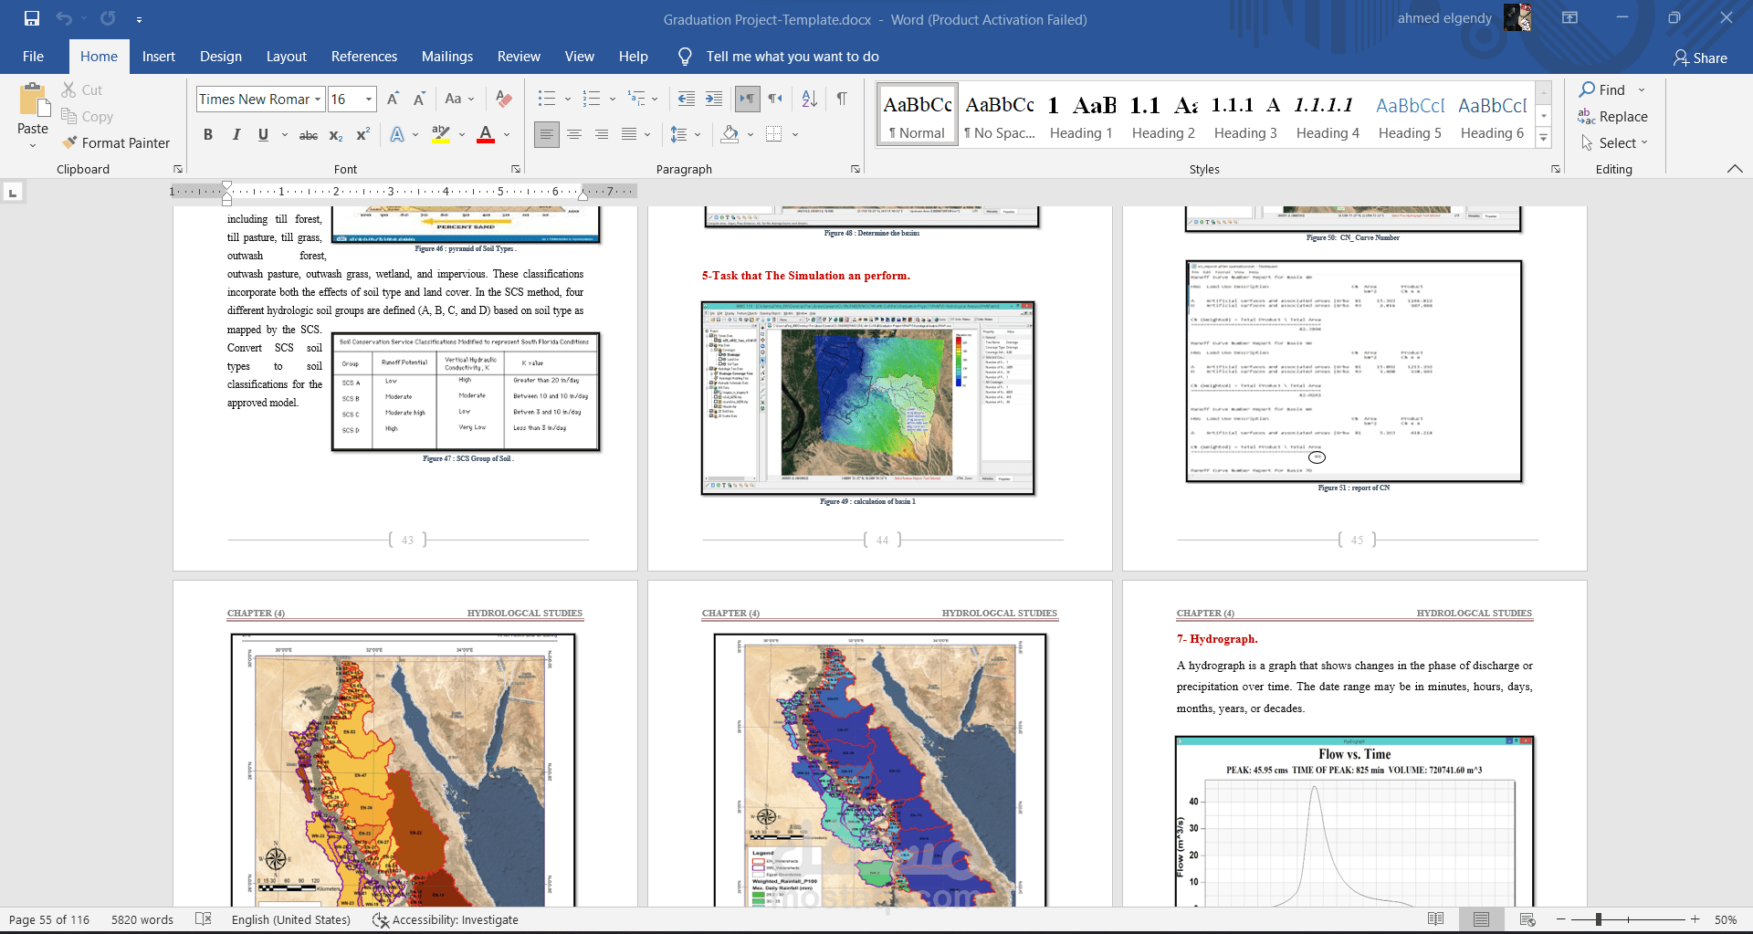Open the Replace dialog
Image resolution: width=1753 pixels, height=934 pixels.
click(1613, 117)
